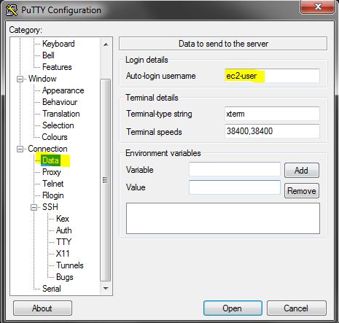This screenshot has height=323, width=339.
Task: Click category list scroll-up arrow
Action: click(106, 44)
